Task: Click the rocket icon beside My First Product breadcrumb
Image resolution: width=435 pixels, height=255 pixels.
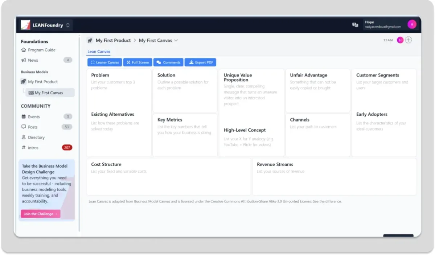Action: tap(90, 41)
